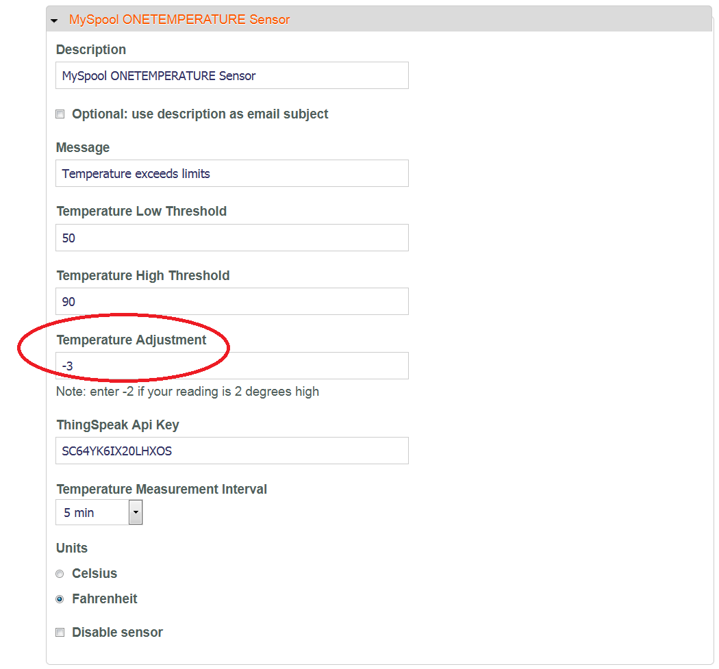Image resolution: width=719 pixels, height=669 pixels.
Task: Select the Temperature High Threshold input
Action: [231, 301]
